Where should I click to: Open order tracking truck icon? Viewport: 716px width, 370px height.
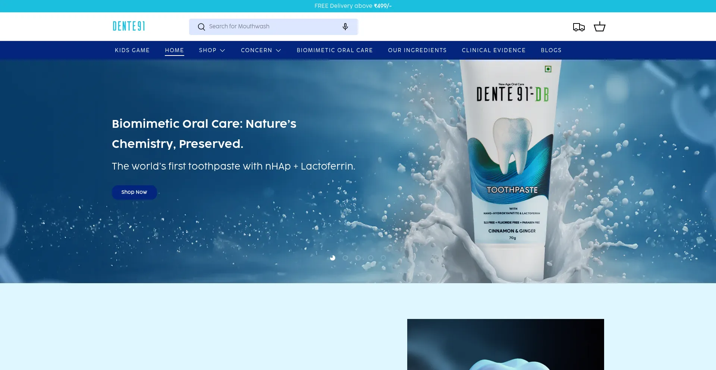tap(578, 27)
